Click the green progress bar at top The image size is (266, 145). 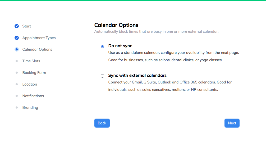click(x=133, y=1)
